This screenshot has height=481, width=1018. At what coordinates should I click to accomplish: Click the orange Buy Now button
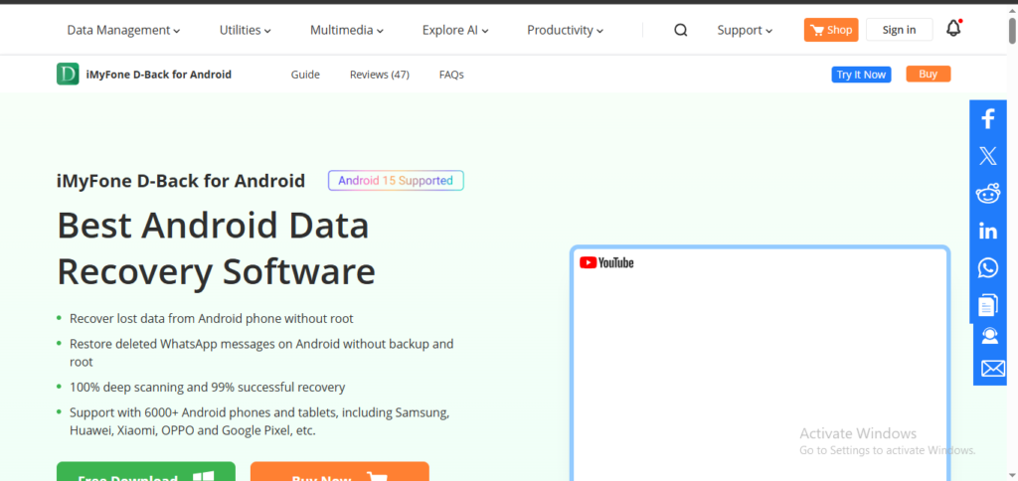[340, 472]
